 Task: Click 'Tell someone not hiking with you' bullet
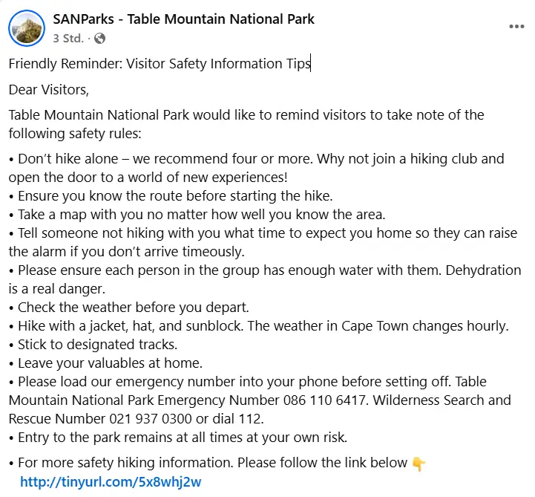(x=263, y=242)
